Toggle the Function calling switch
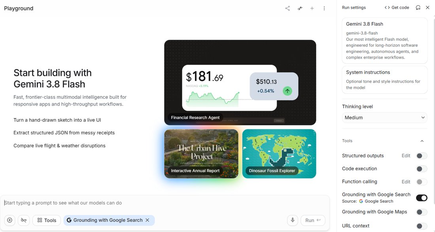This screenshot has width=435, height=232. (422, 182)
